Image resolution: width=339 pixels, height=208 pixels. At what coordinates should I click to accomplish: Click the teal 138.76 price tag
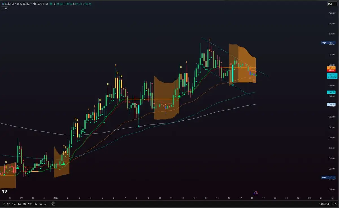point(331,92)
